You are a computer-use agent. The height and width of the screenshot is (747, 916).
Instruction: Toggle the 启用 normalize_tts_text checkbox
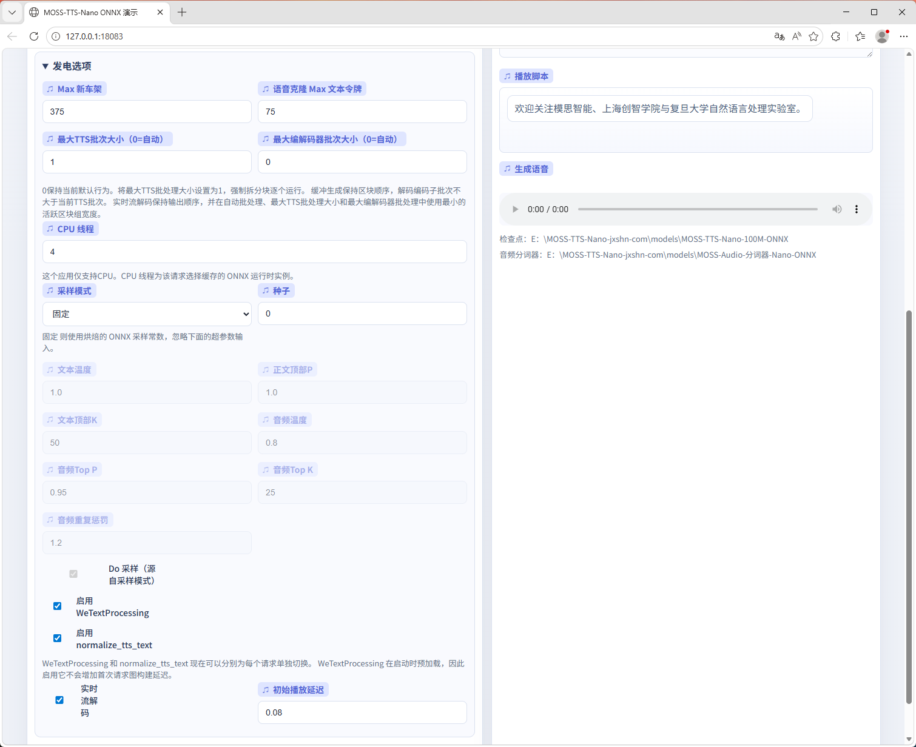pyautogui.click(x=58, y=638)
